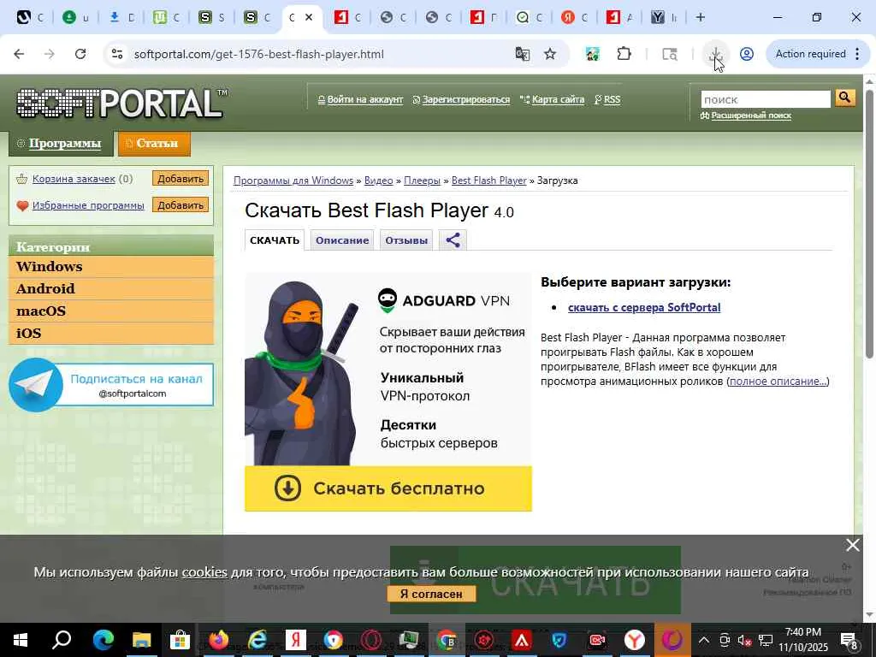Click Добавить next to Корзина закачек

180,179
